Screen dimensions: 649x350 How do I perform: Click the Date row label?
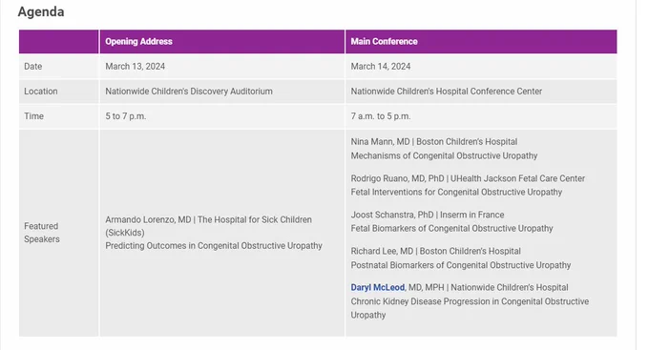[x=32, y=66]
